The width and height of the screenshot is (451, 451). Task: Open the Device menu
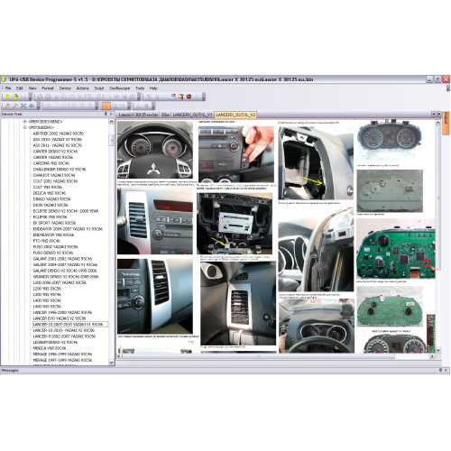point(65,88)
